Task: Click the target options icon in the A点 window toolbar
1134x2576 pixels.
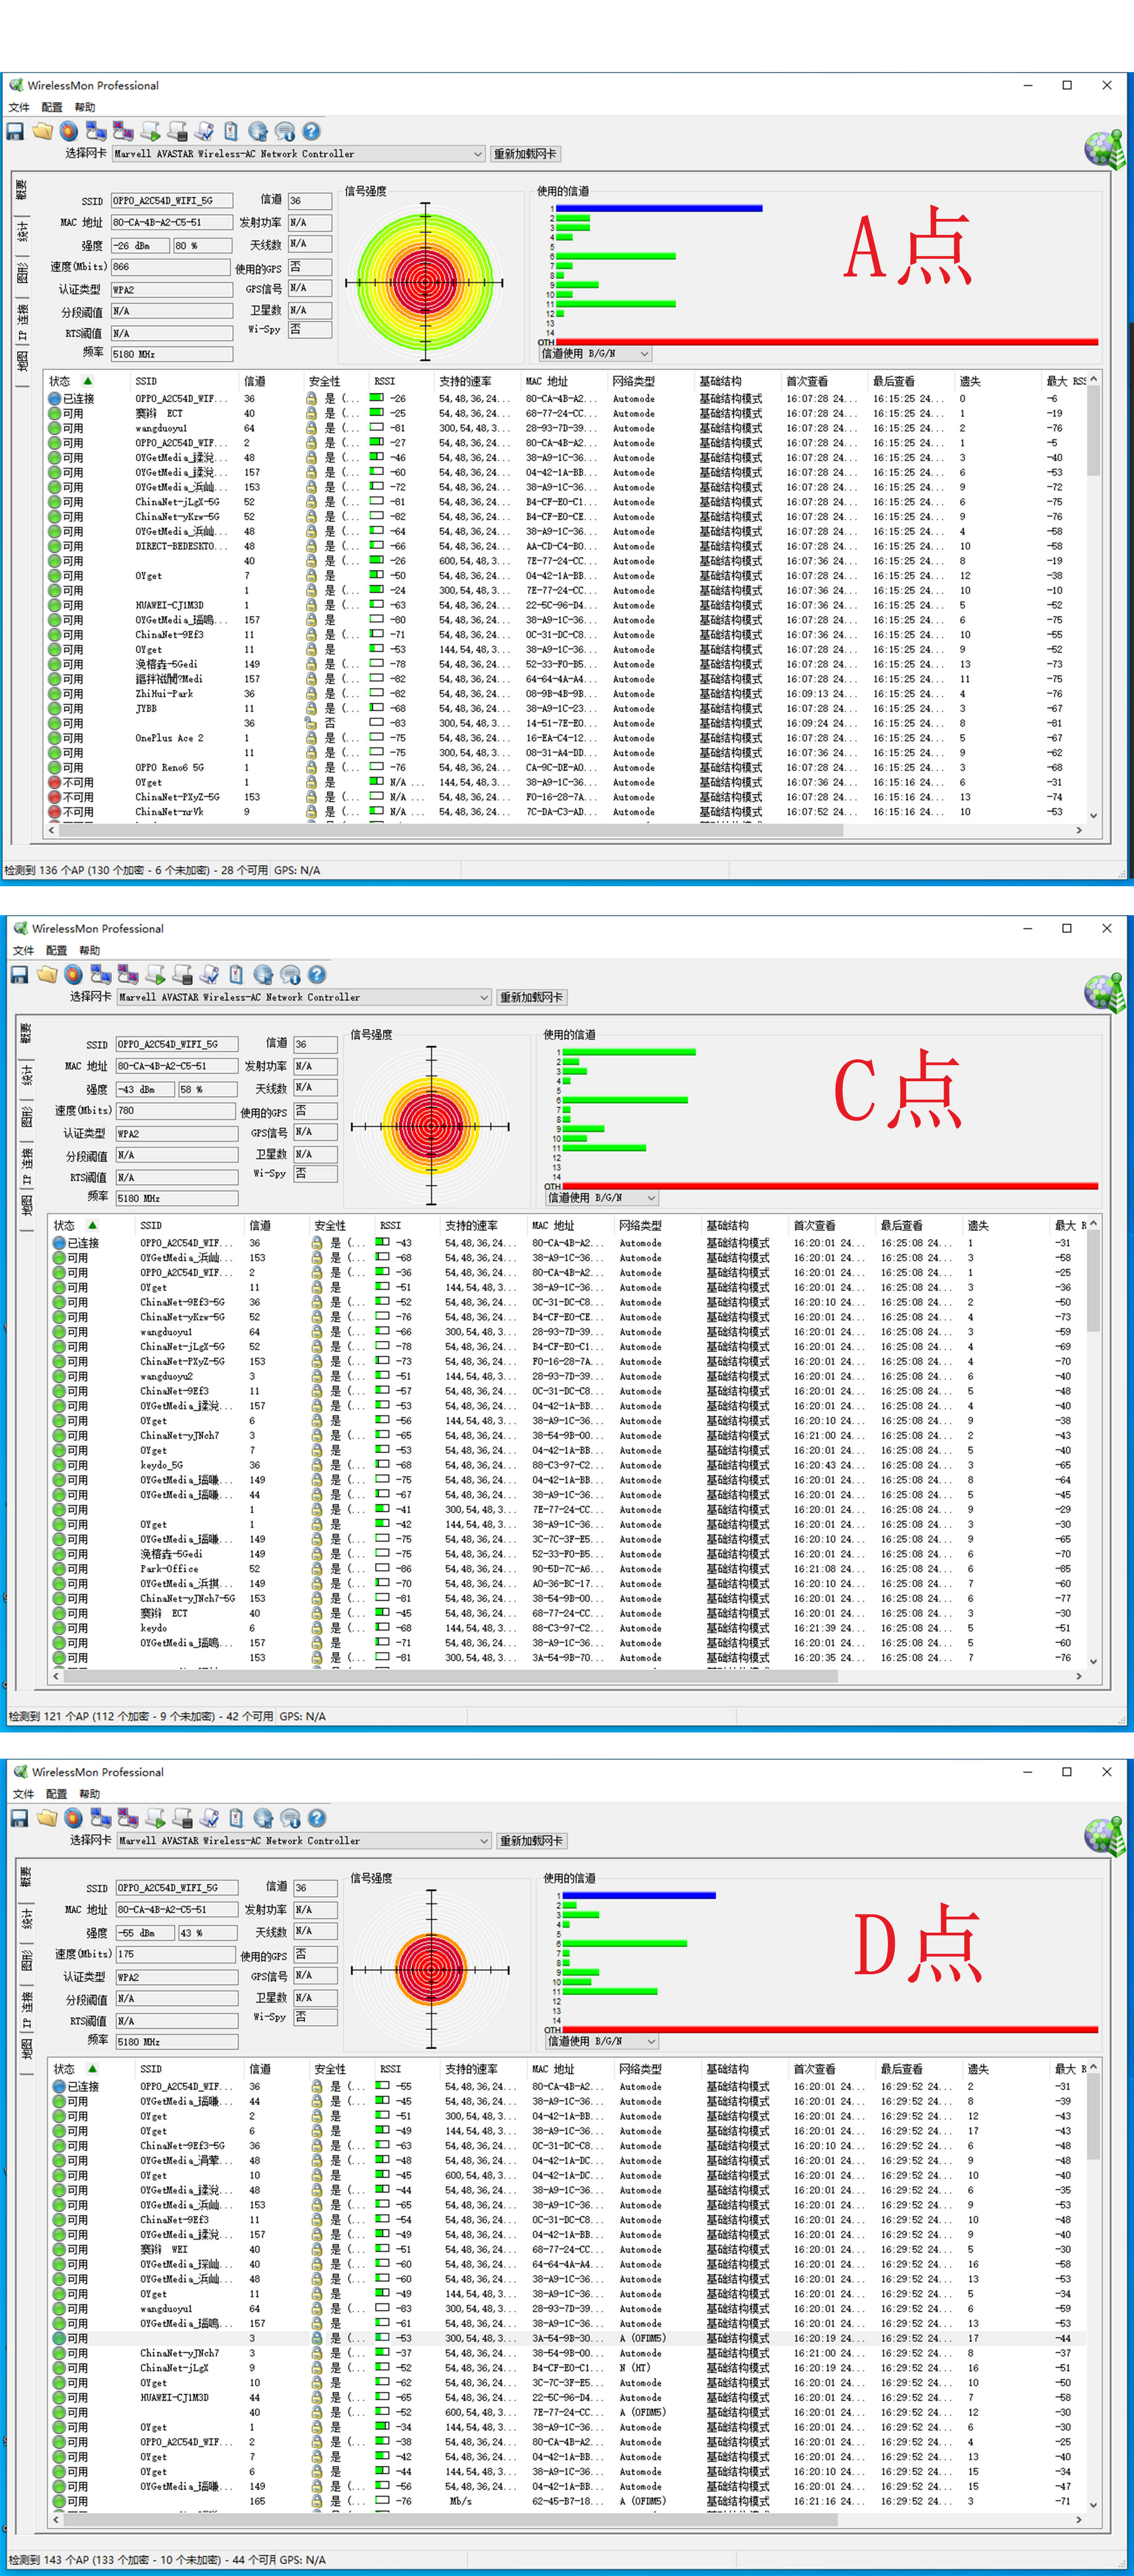Action: (x=69, y=131)
